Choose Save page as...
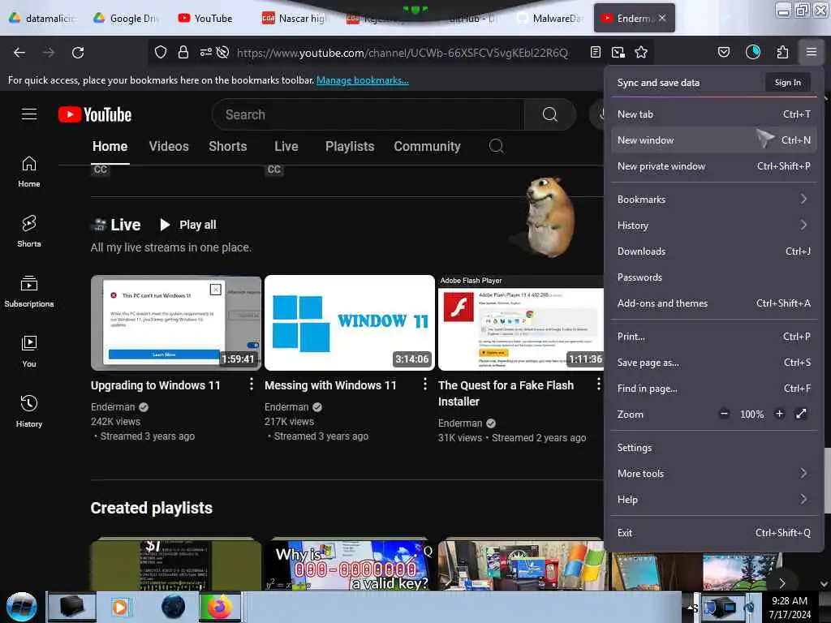831x623 pixels. [713, 363]
